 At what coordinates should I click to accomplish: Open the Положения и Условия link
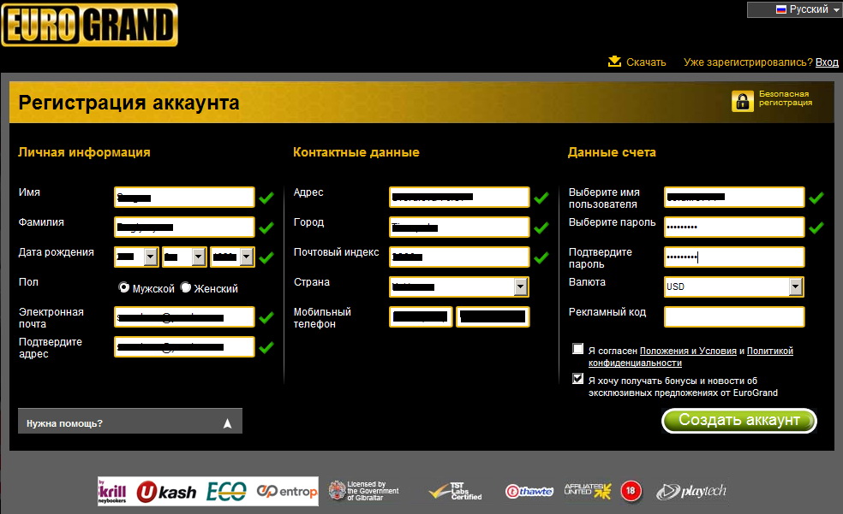point(688,351)
